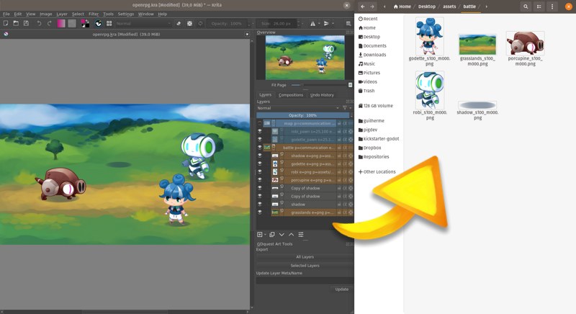Move the layer down in stack
The width and height of the screenshot is (576, 314).
click(282, 234)
